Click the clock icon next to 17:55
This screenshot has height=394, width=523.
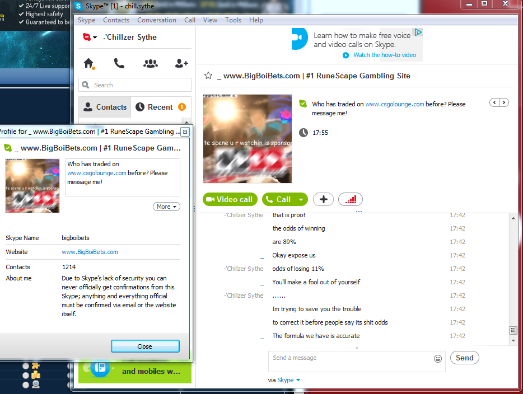point(303,133)
